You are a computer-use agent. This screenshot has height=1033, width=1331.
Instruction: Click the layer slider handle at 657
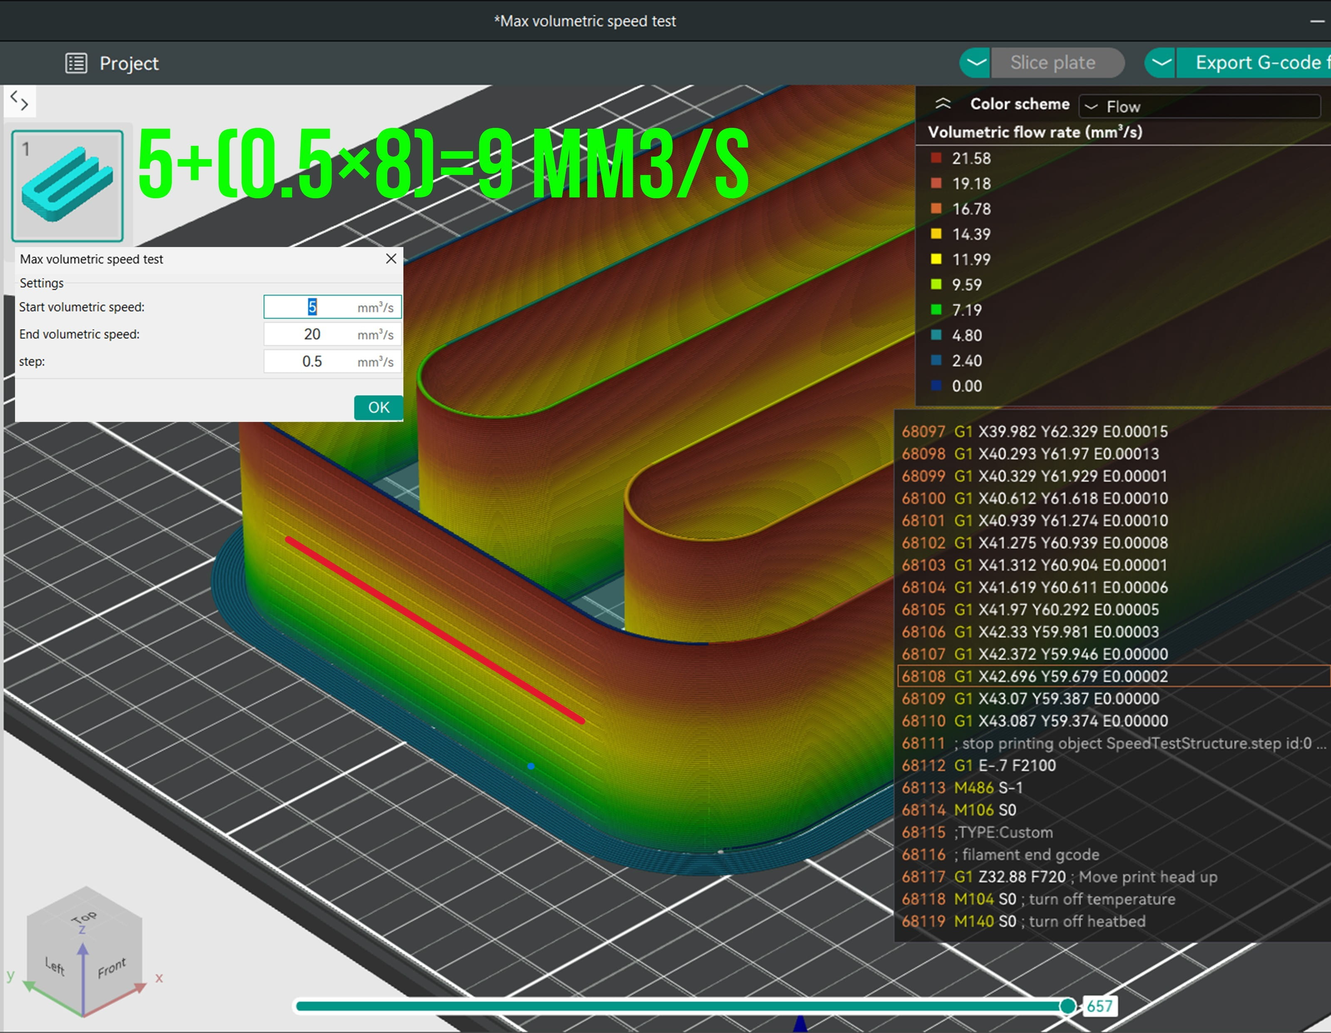pos(1067,1006)
